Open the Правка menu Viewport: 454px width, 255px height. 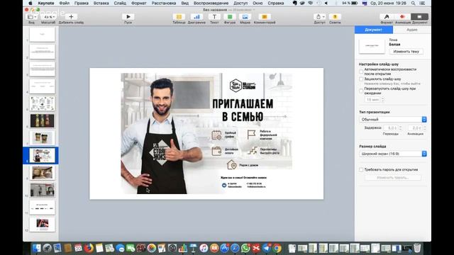81,3
